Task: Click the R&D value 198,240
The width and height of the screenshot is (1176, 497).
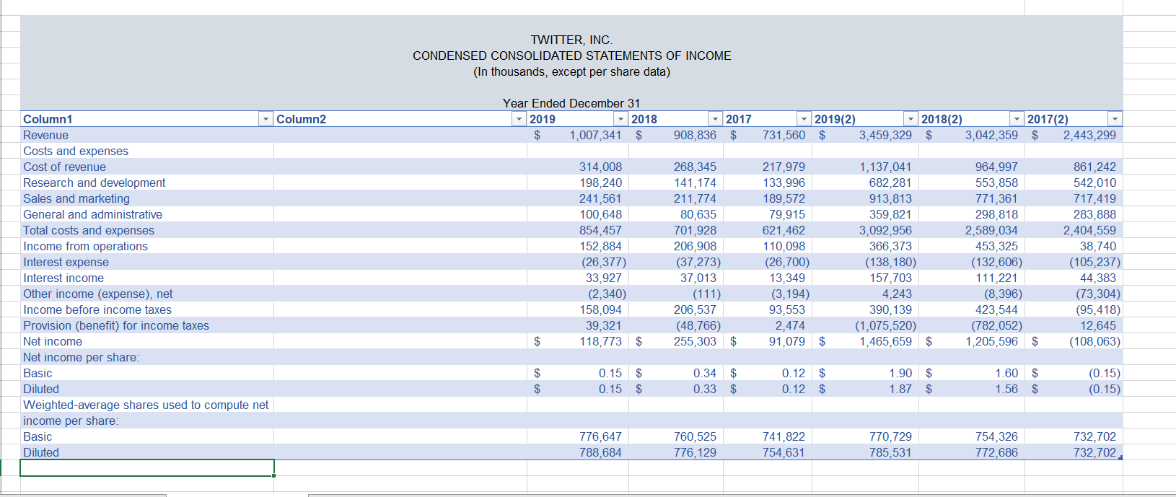Action: click(x=600, y=182)
